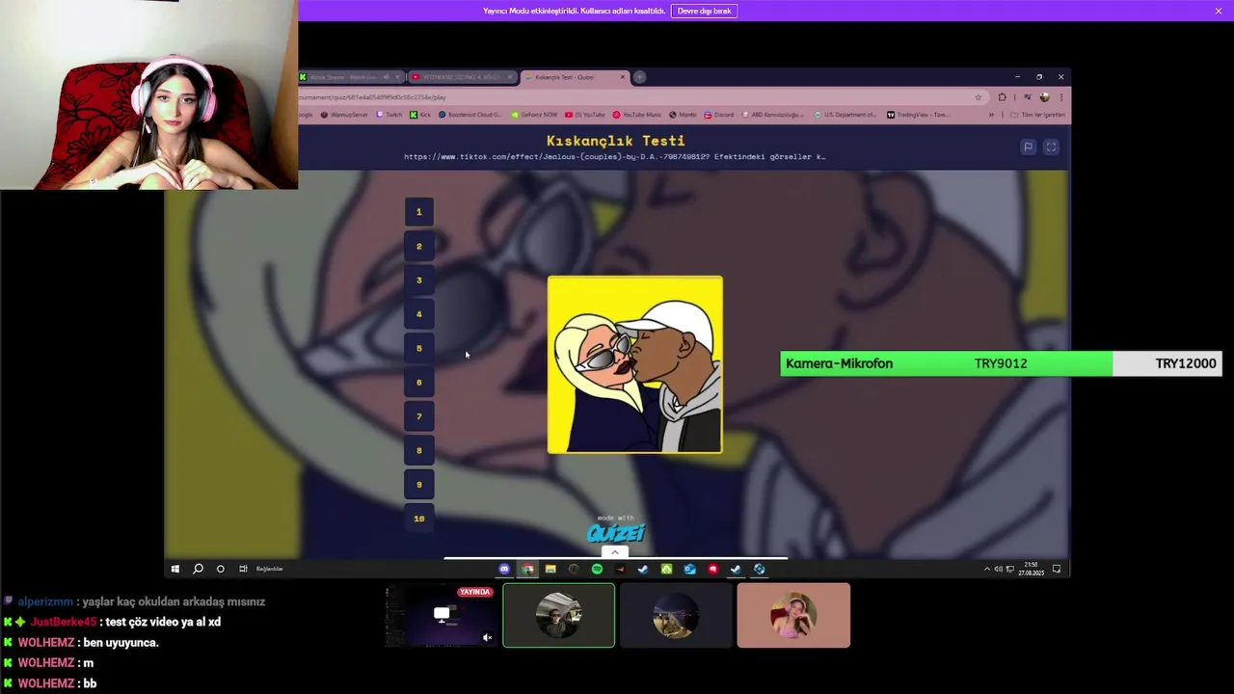Choose rank 4 in the quiz list
This screenshot has height=694, width=1234.
tap(418, 314)
